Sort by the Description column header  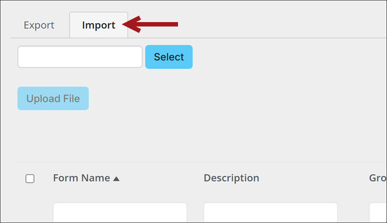[232, 178]
